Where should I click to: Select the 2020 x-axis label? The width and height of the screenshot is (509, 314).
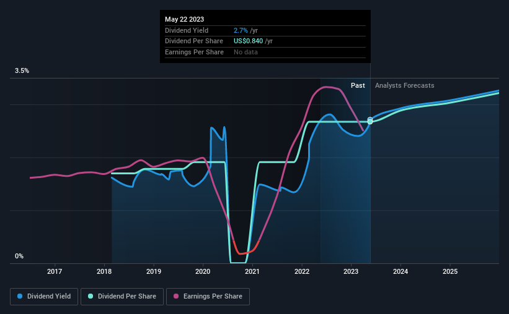pos(203,271)
